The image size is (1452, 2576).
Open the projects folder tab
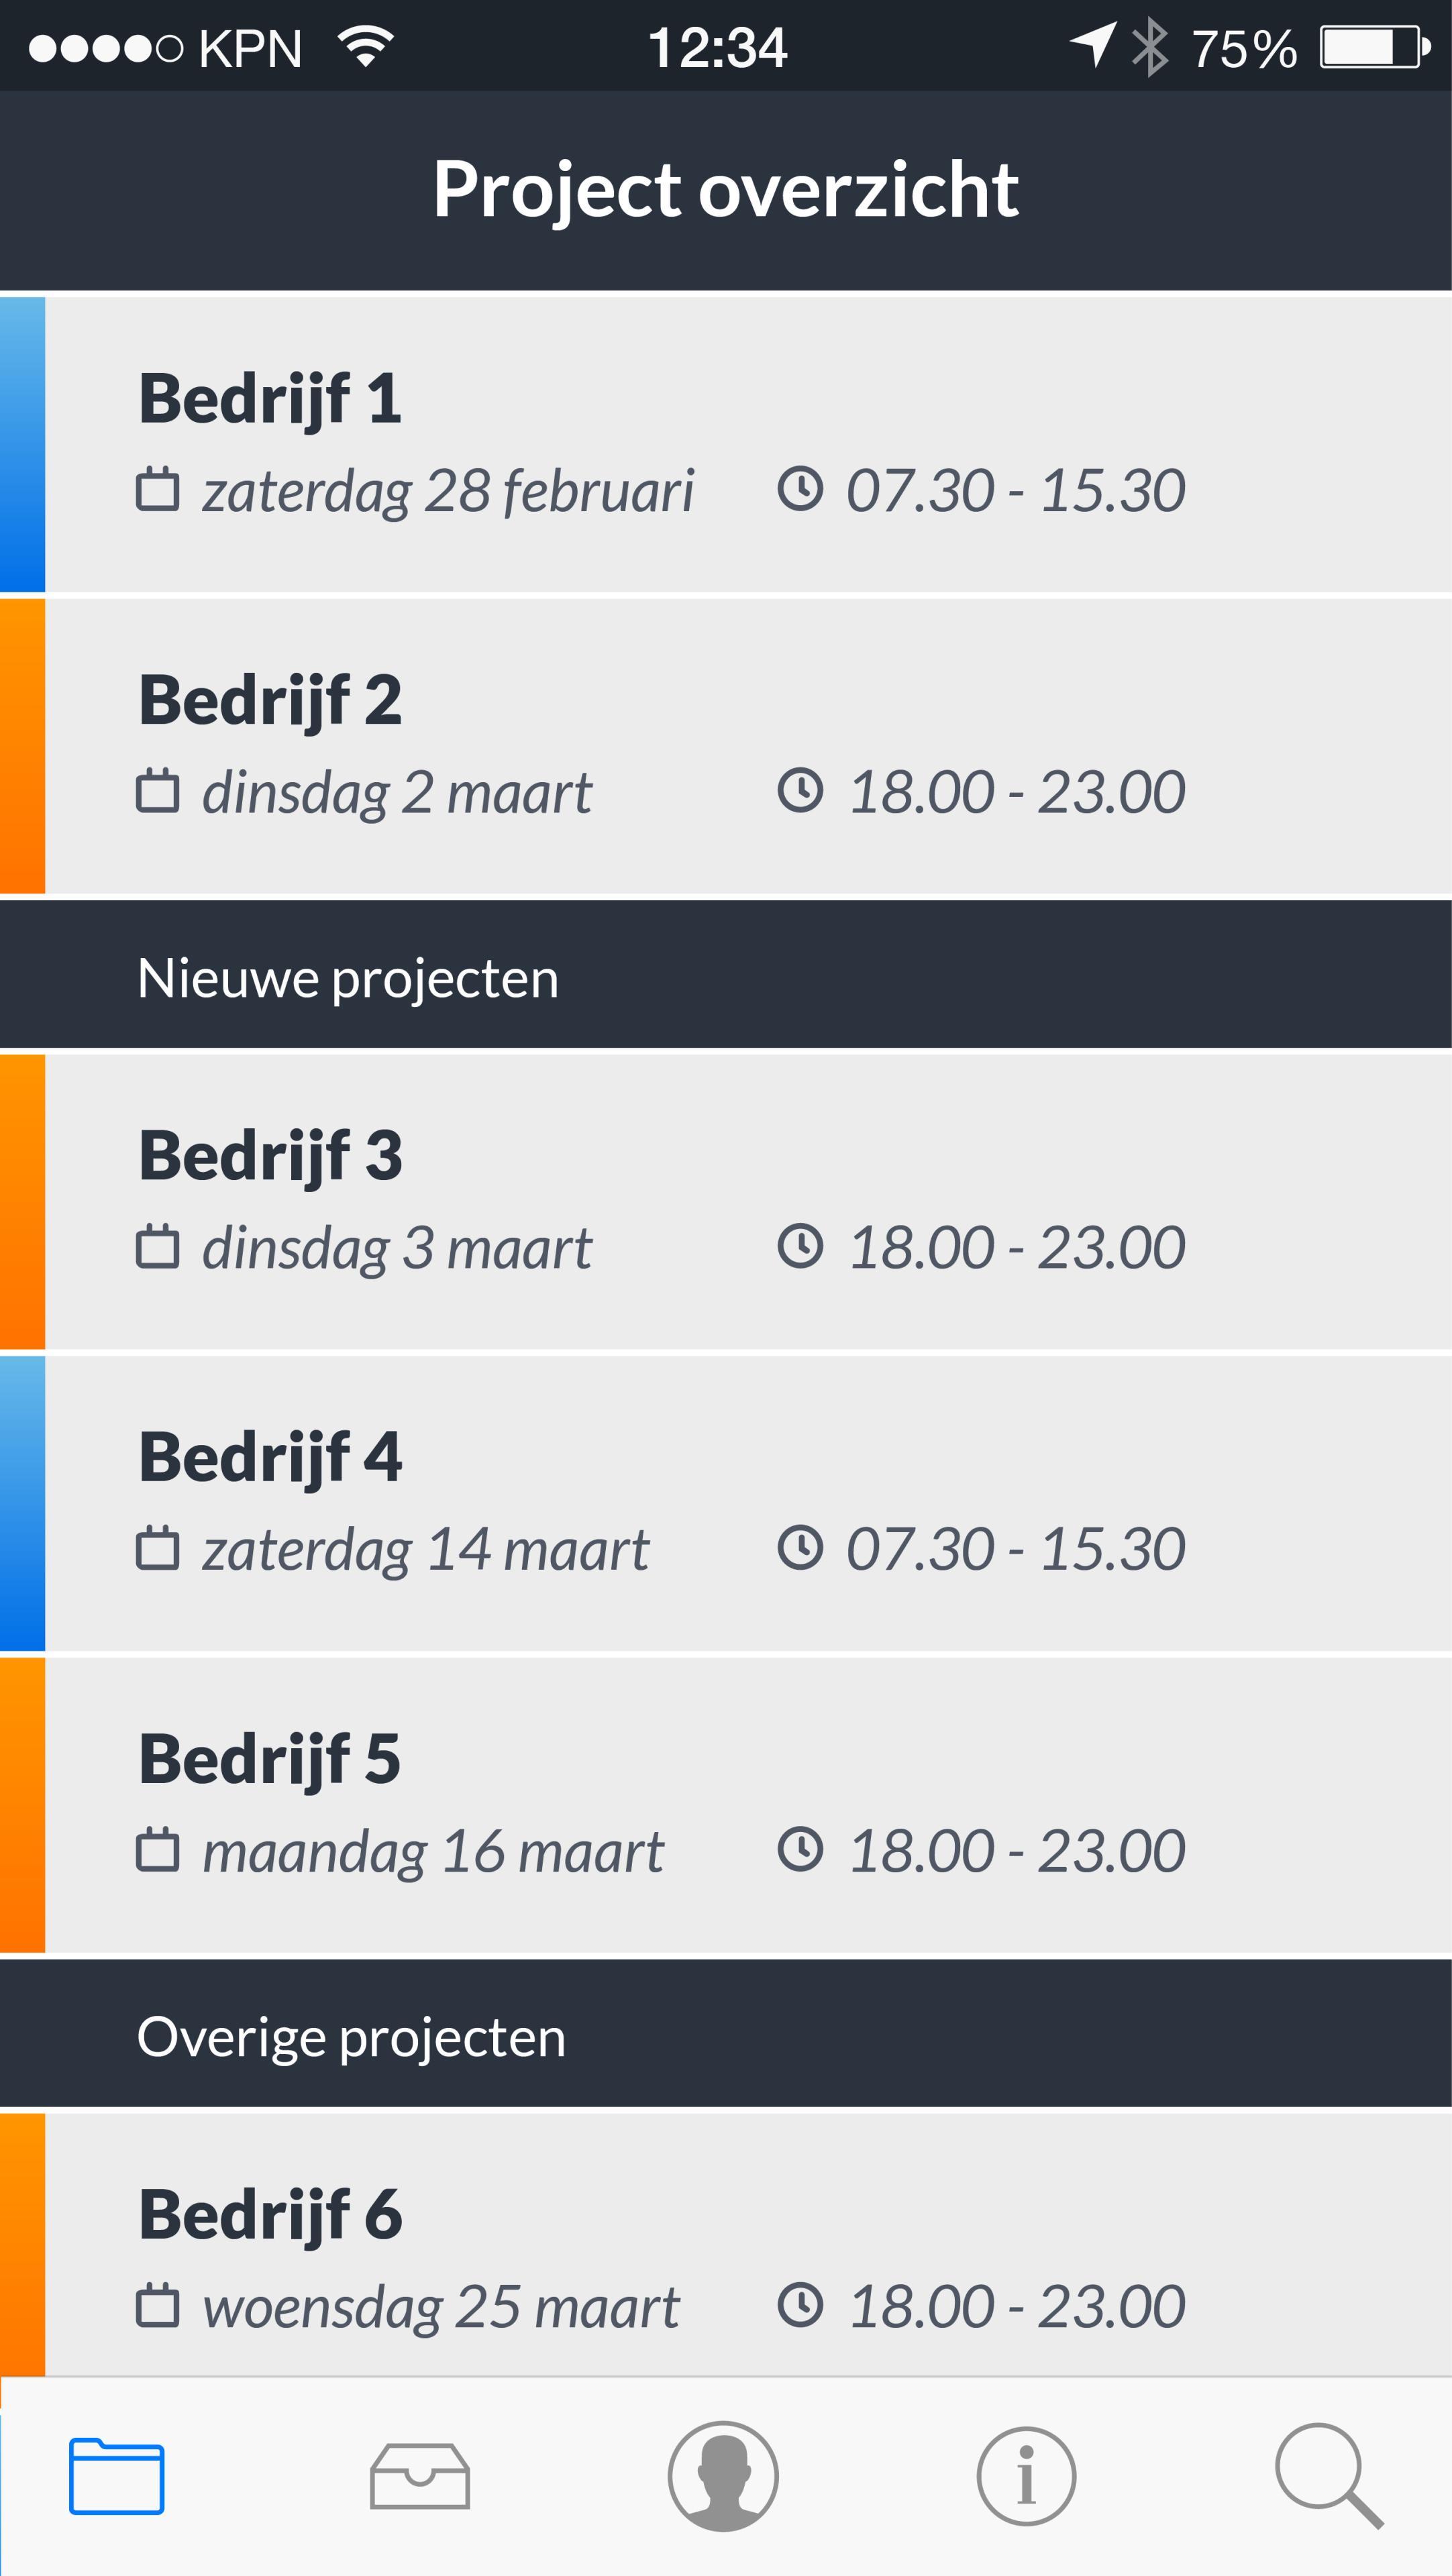coord(116,2476)
